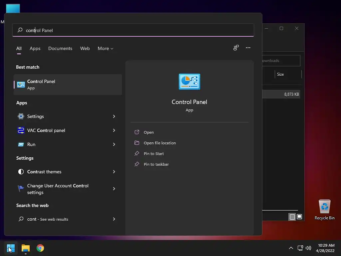The image size is (341, 256).
Task: Click the Settings app result text
Action: click(35, 116)
